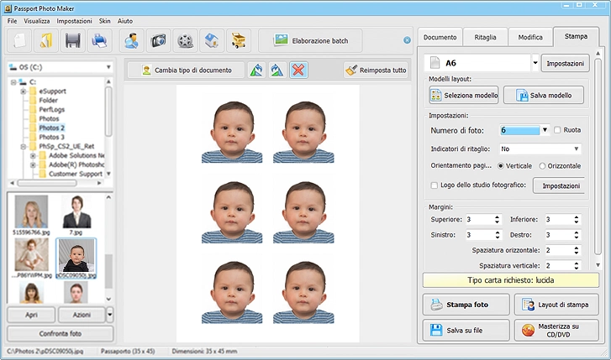Click the red X delete icon
The width and height of the screenshot is (611, 360).
(x=298, y=70)
